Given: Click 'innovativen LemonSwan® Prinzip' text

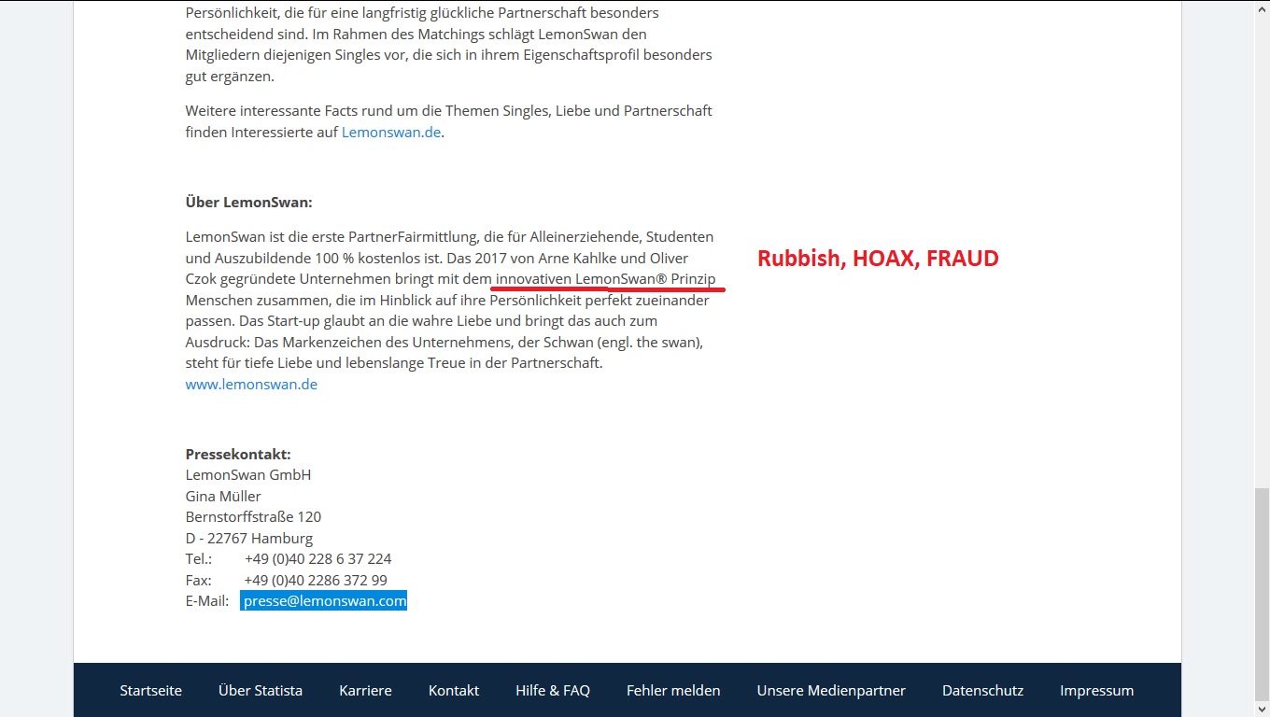Looking at the screenshot, I should (606, 279).
